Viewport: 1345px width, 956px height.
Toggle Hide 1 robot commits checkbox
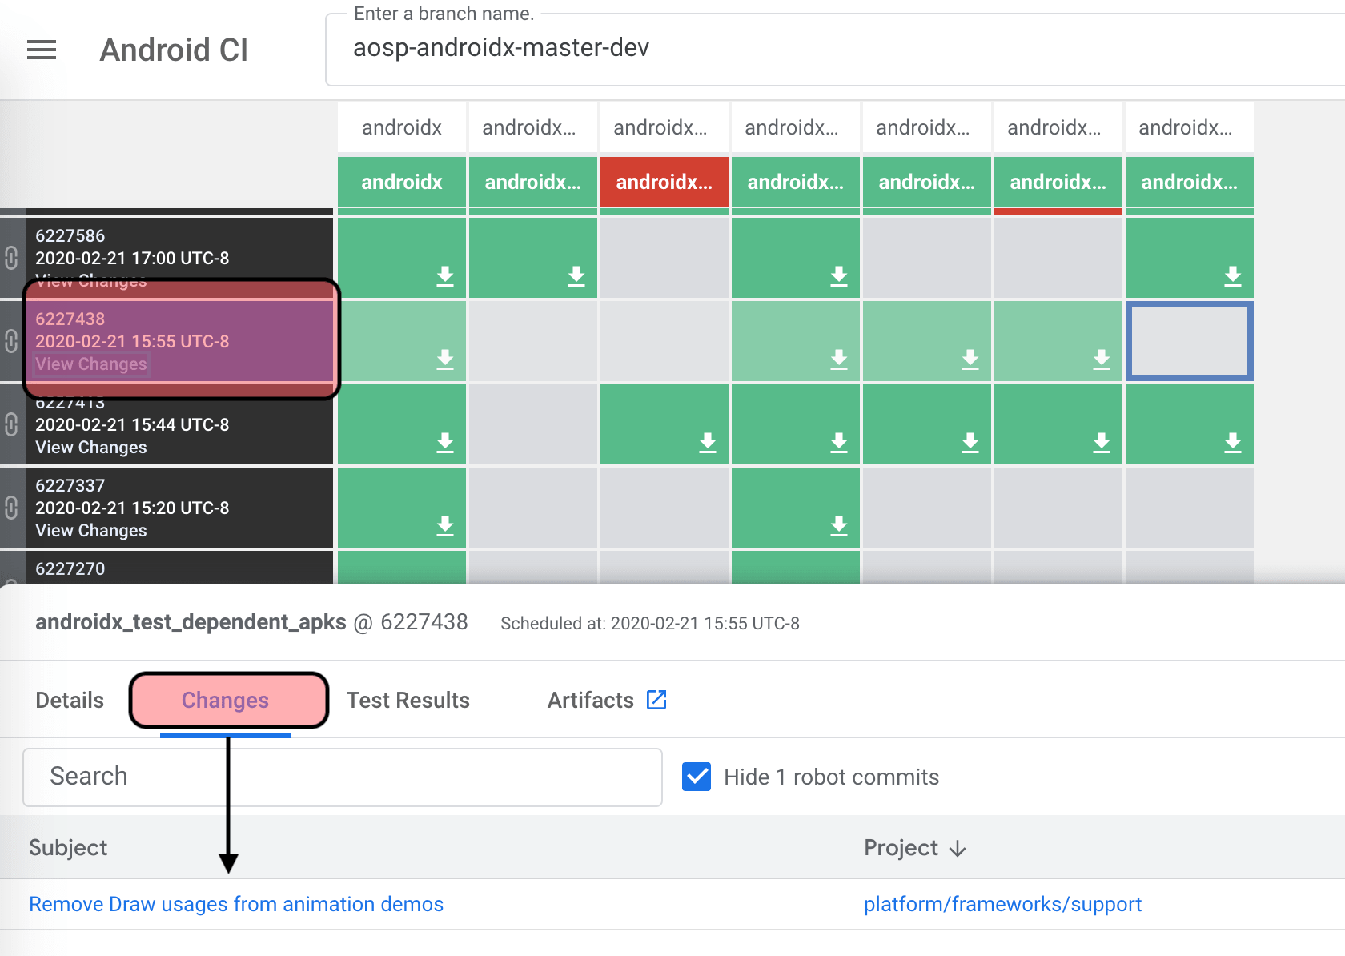[x=697, y=777]
